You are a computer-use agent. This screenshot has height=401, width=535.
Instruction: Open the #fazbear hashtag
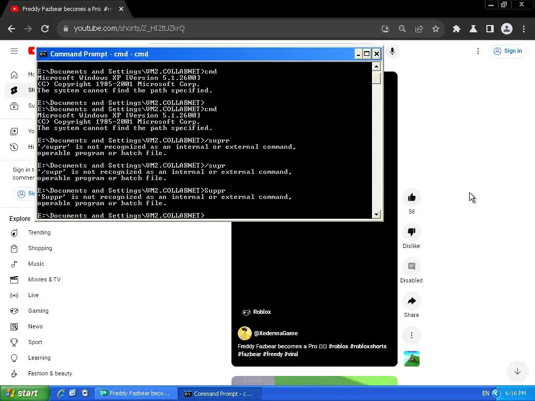249,354
